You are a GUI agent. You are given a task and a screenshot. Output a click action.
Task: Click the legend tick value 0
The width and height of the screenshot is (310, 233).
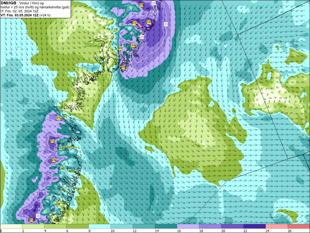pyautogui.click(x=1, y=231)
